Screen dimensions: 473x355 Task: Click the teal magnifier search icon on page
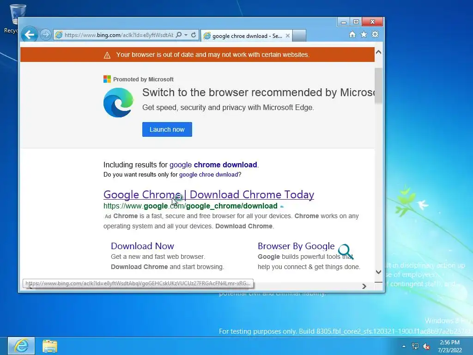click(x=346, y=252)
